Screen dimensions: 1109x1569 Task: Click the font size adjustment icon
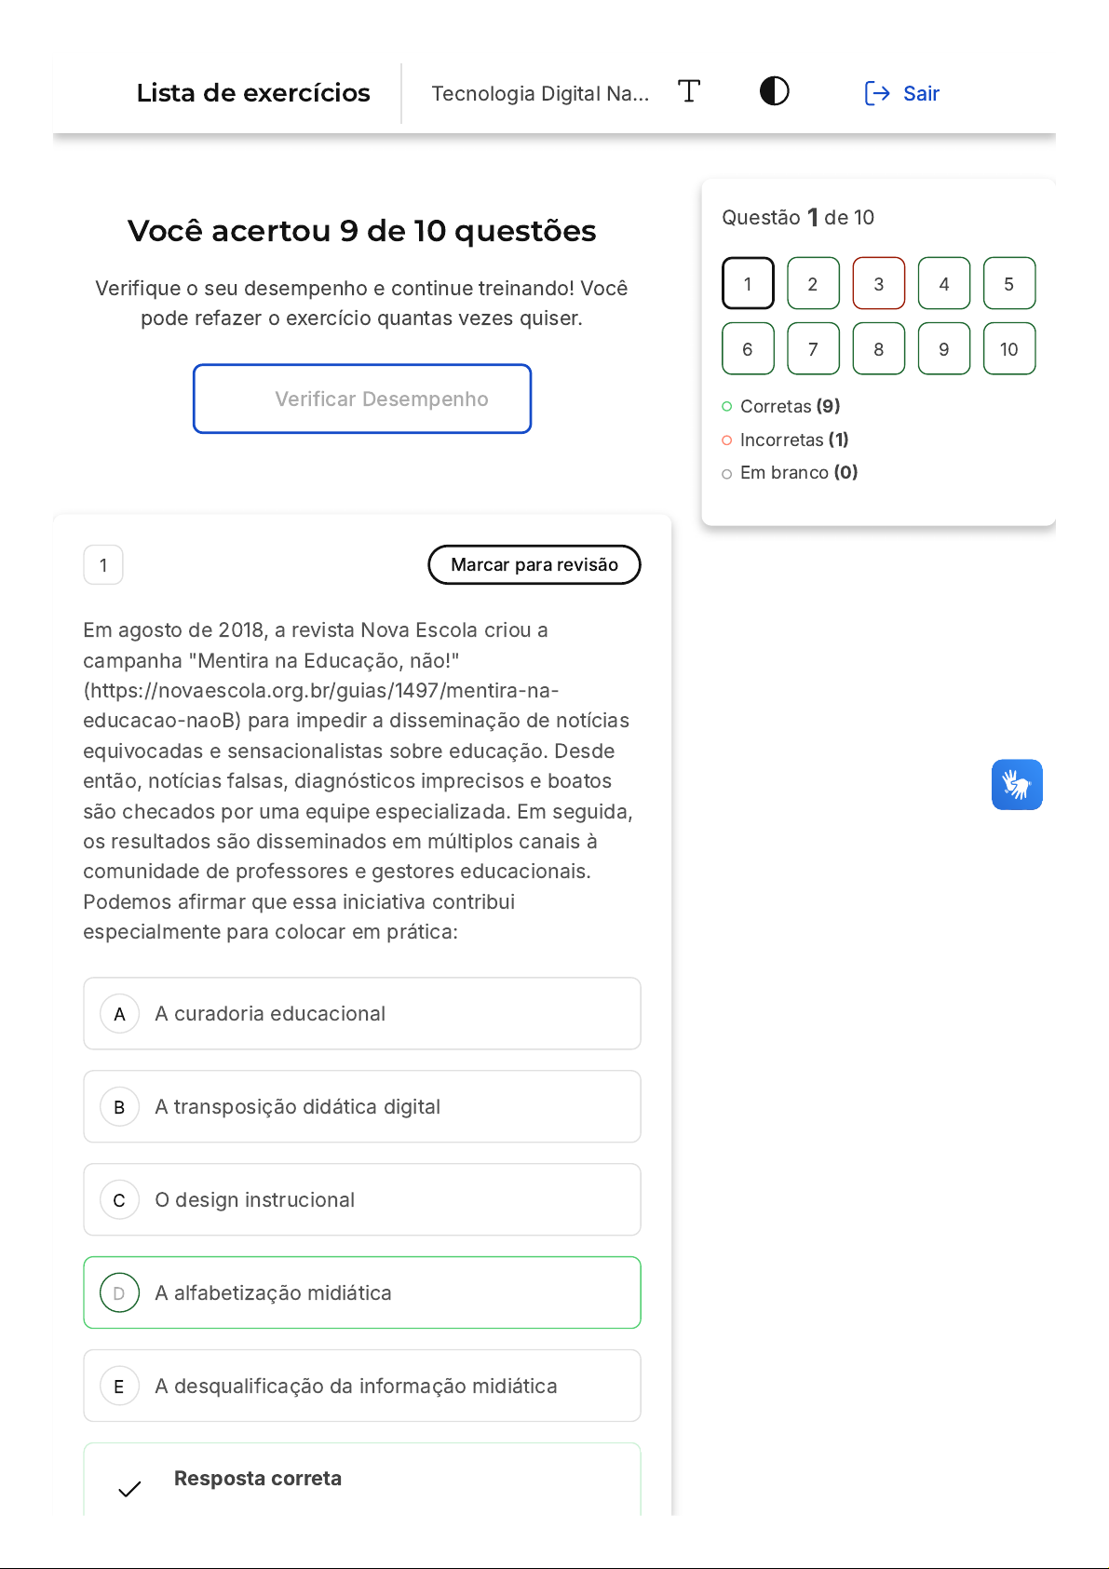coord(689,91)
